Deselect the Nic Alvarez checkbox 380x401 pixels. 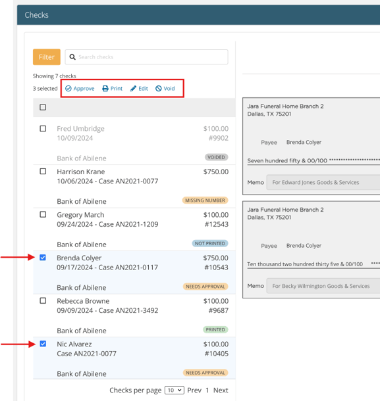(x=43, y=344)
